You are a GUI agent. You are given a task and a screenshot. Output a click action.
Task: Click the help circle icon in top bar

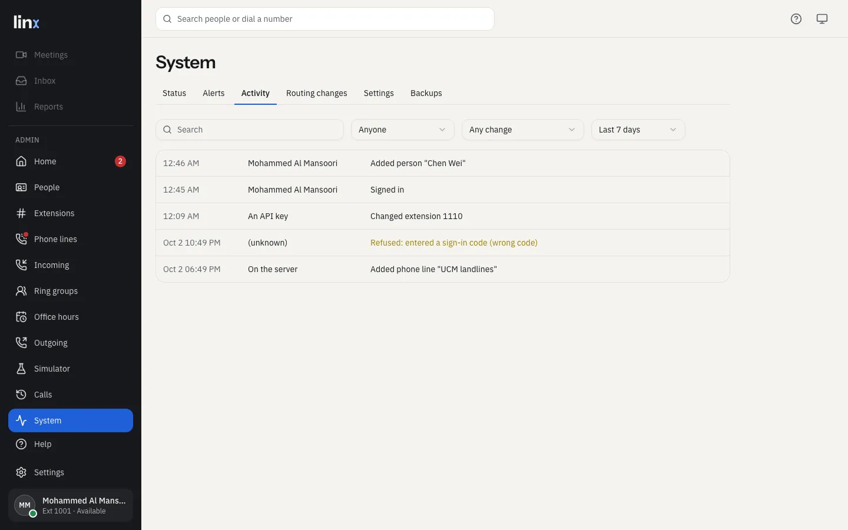click(x=796, y=19)
